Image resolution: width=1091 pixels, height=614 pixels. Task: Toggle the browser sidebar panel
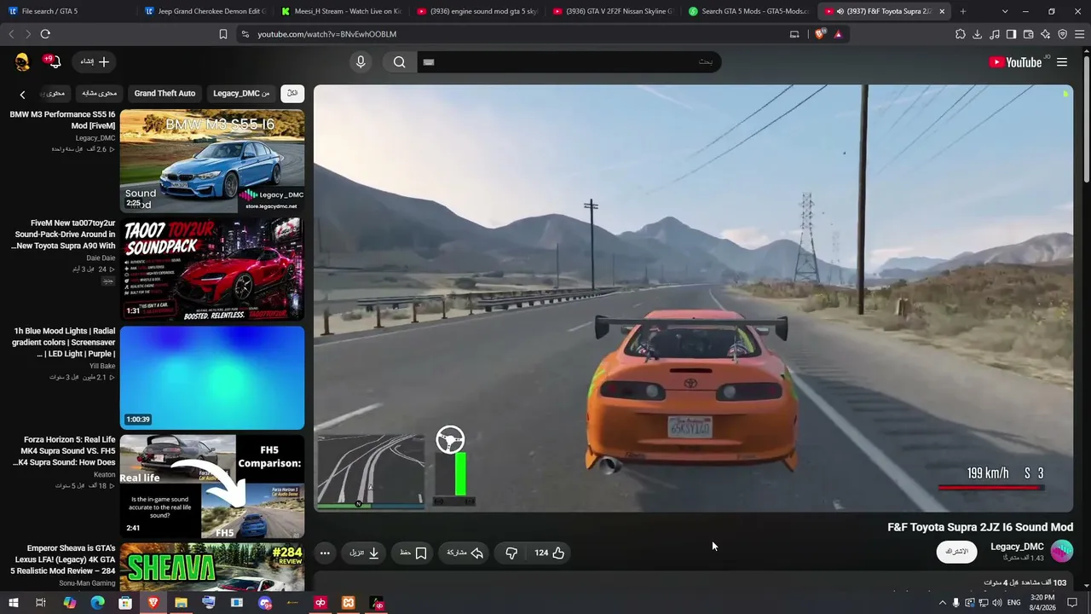click(x=1011, y=34)
